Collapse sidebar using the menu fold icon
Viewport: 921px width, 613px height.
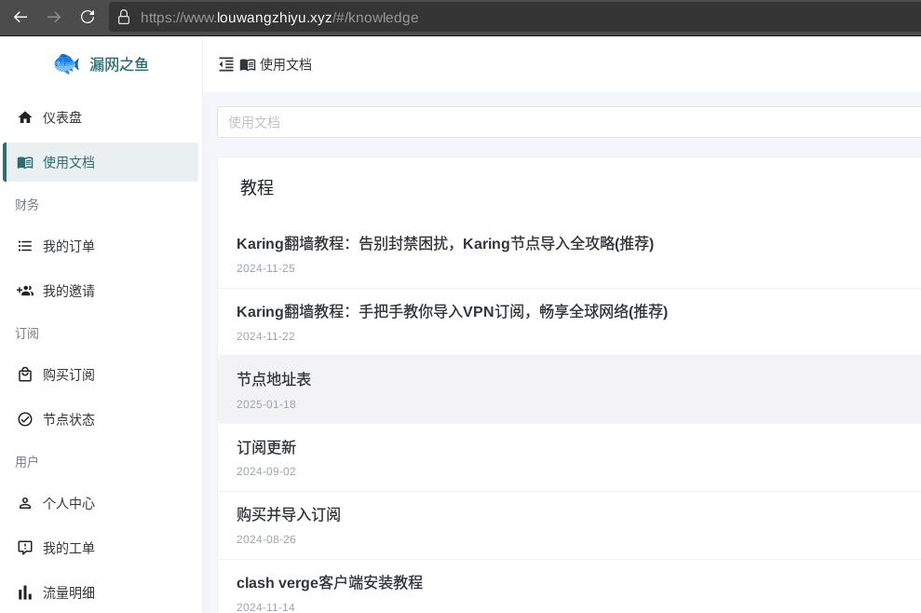point(226,64)
